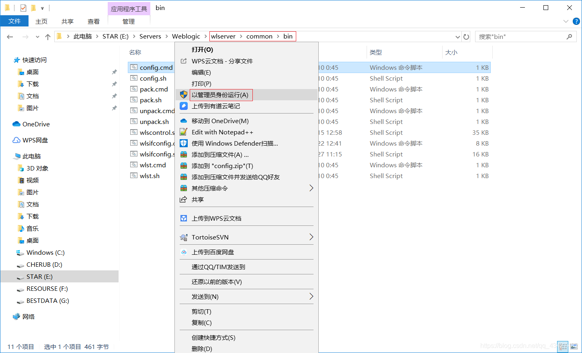
Task: Click the Windows Defender shield icon
Action: 184,143
